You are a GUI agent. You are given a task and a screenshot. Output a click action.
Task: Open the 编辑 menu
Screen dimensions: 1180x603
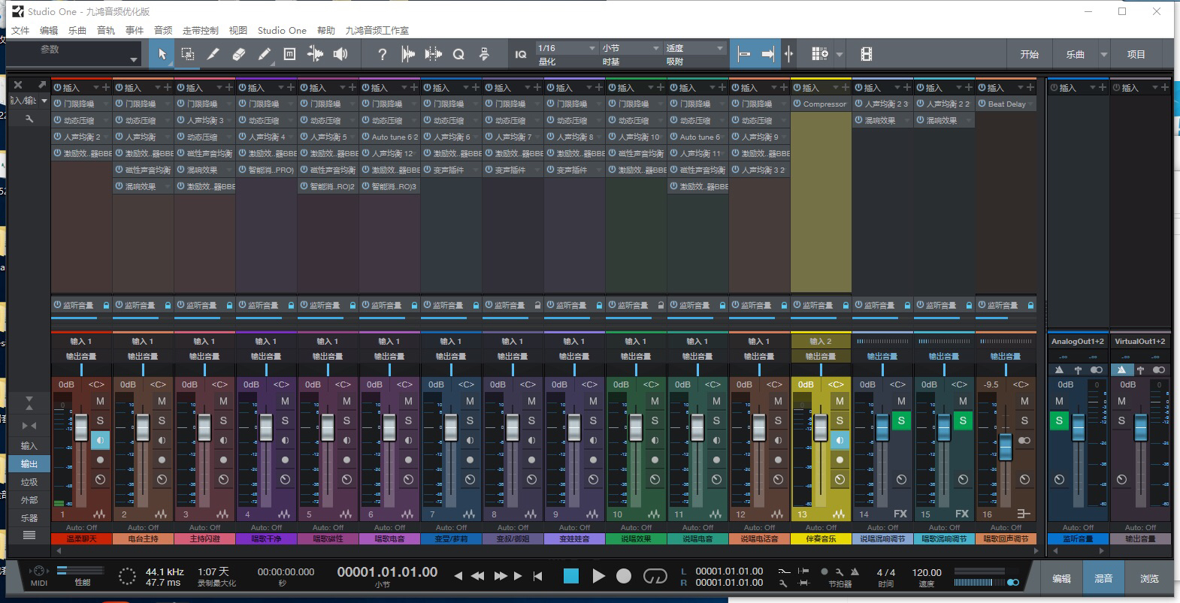49,30
